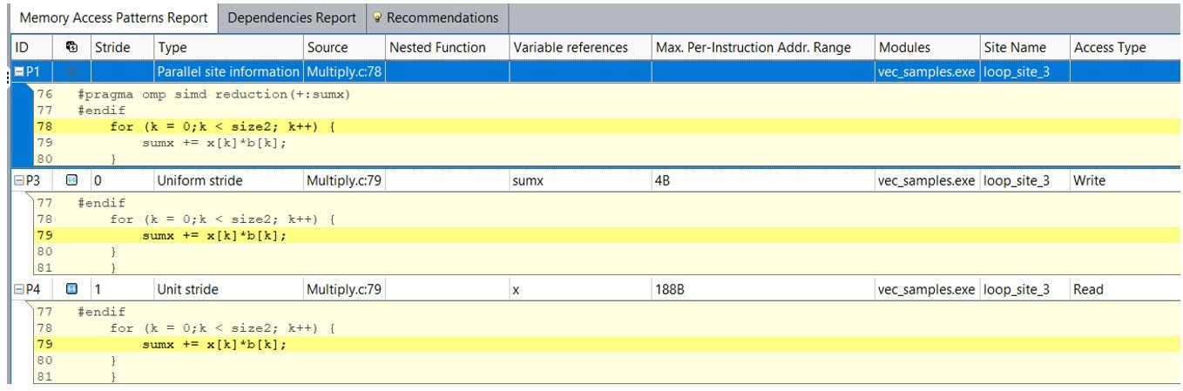Sort by the Access Type column header
1183x391 pixels.
point(1109,47)
